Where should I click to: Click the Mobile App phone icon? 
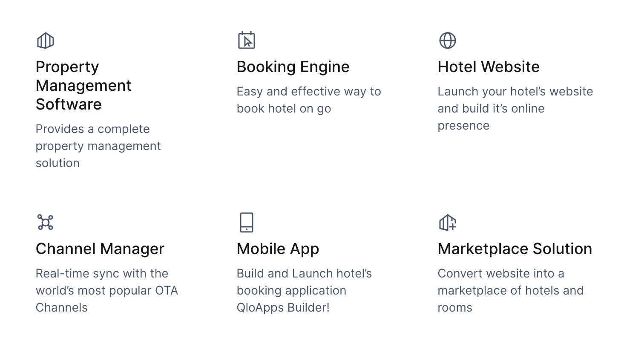tap(246, 223)
